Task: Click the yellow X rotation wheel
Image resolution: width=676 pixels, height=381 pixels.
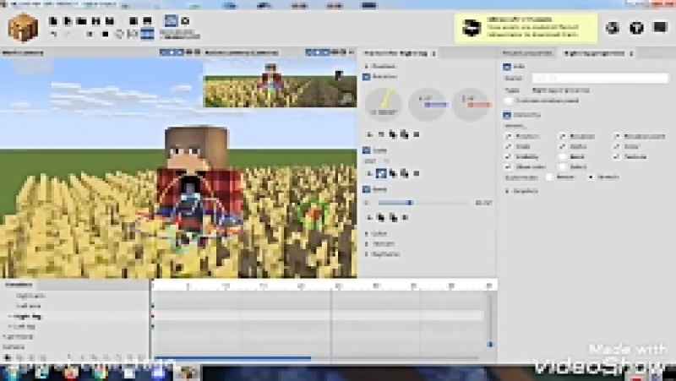Action: coord(384,104)
